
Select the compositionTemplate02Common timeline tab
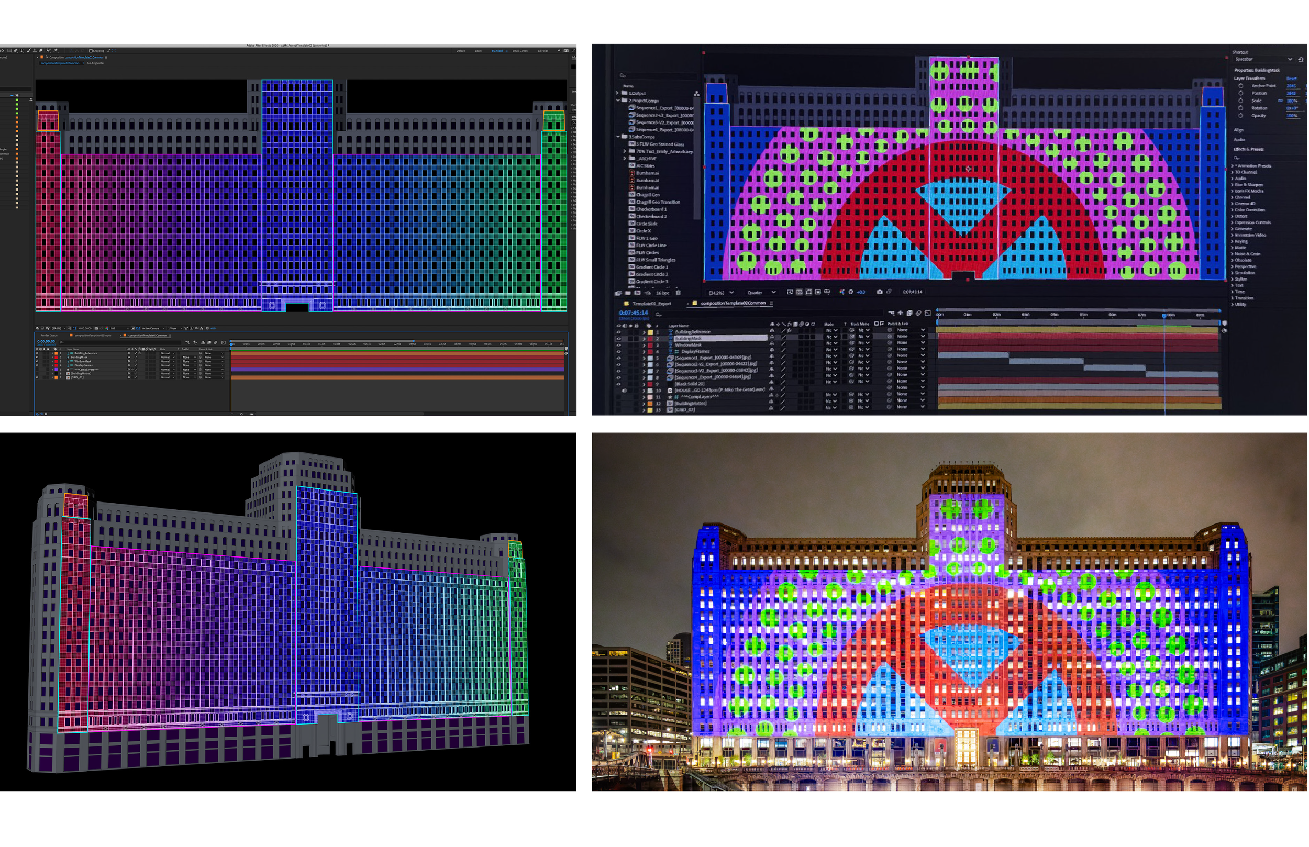pyautogui.click(x=733, y=303)
